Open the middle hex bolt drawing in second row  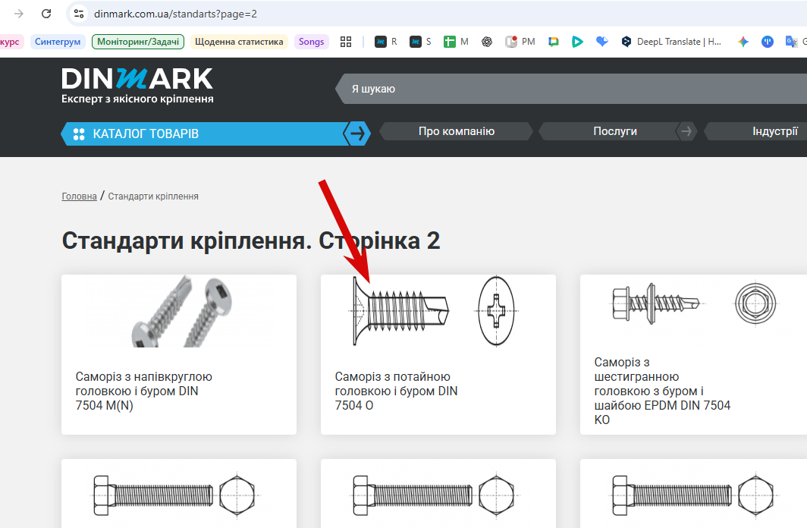(x=435, y=495)
